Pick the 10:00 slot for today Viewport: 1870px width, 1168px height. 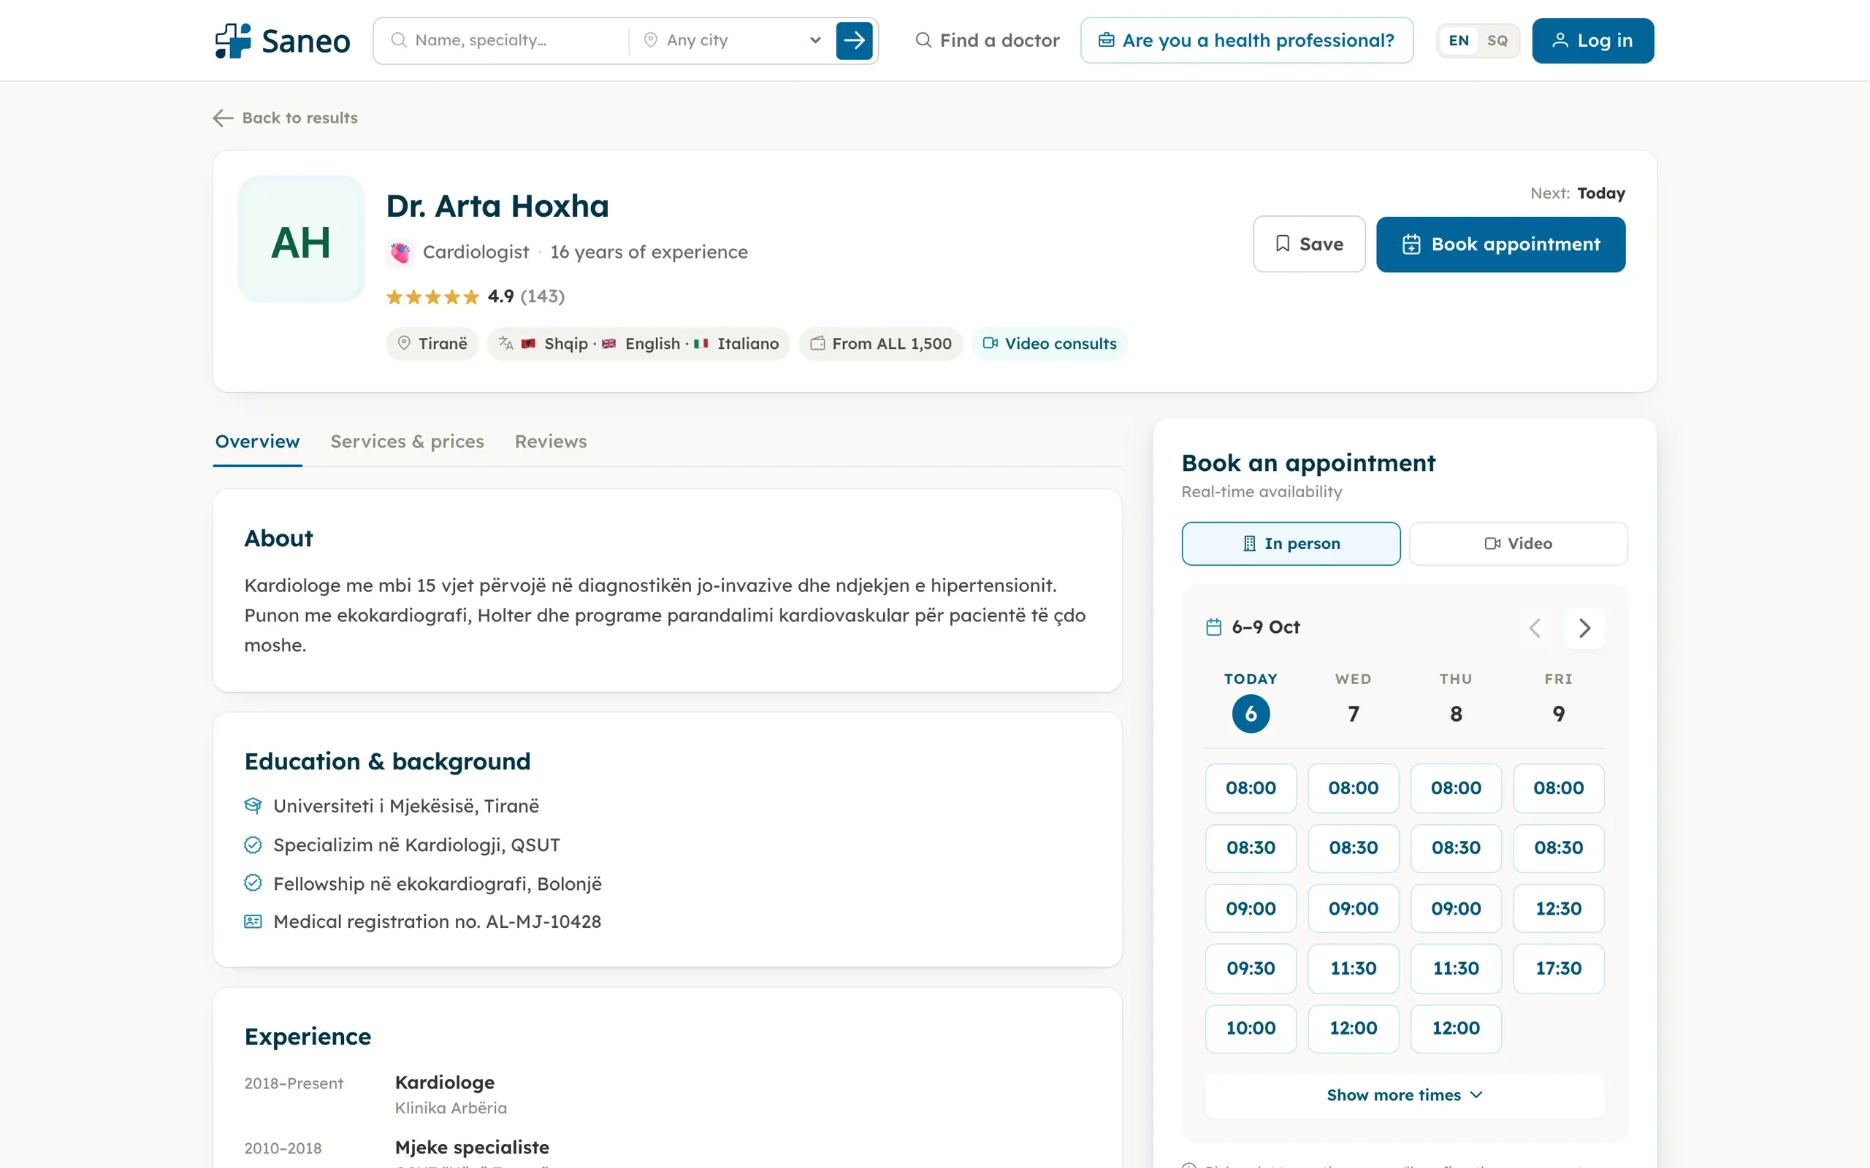point(1251,1028)
